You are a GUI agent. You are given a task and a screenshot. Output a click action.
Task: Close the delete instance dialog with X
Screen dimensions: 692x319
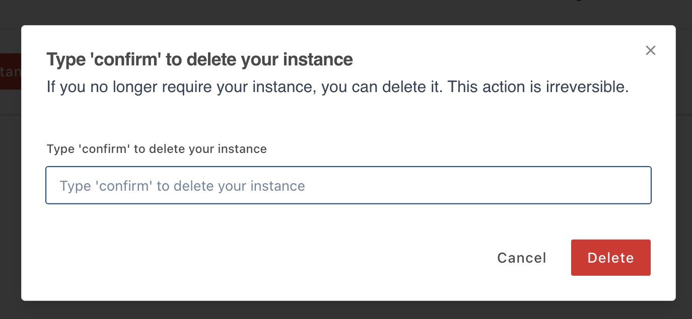coord(651,50)
